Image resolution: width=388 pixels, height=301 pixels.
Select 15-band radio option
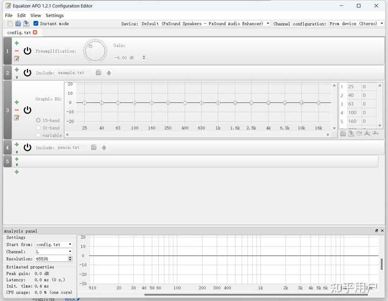tap(38, 120)
